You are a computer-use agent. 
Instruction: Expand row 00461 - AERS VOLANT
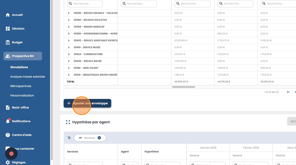pyautogui.click(x=69, y=68)
